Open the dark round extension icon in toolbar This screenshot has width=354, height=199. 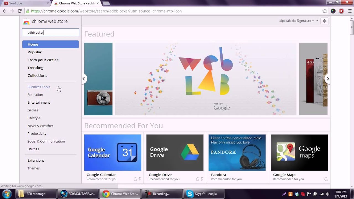[333, 11]
